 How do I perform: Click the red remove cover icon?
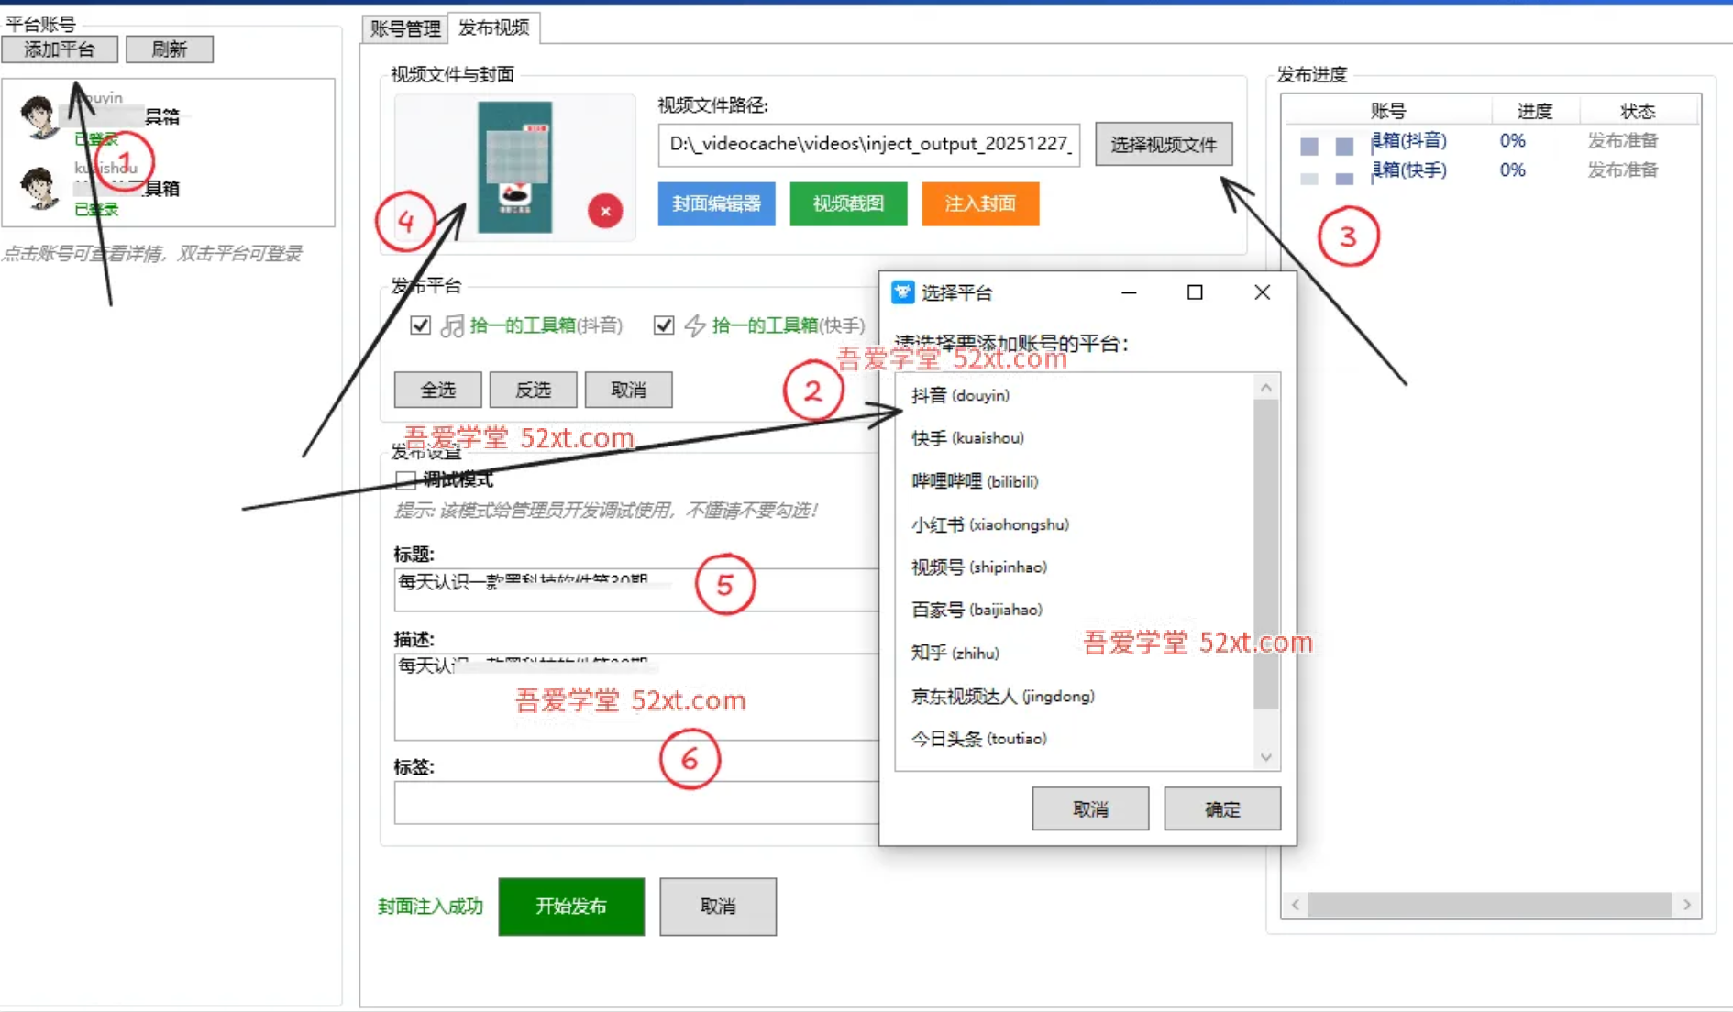point(605,211)
